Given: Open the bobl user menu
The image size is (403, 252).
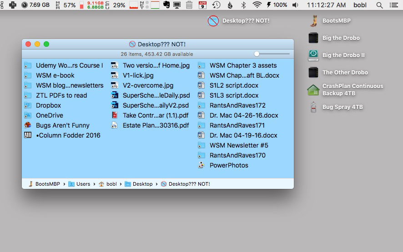Looking at the screenshot, I should tap(360, 5).
